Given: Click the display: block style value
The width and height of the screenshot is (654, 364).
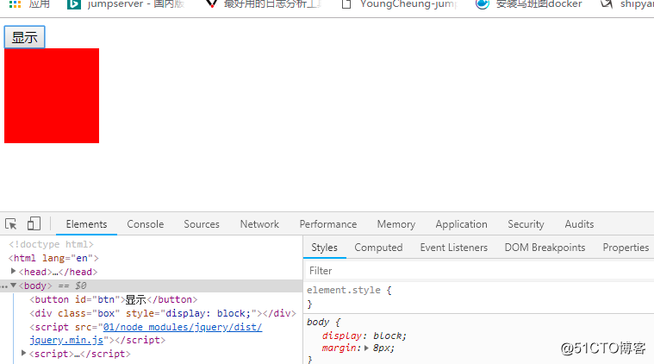Looking at the screenshot, I should pos(389,336).
